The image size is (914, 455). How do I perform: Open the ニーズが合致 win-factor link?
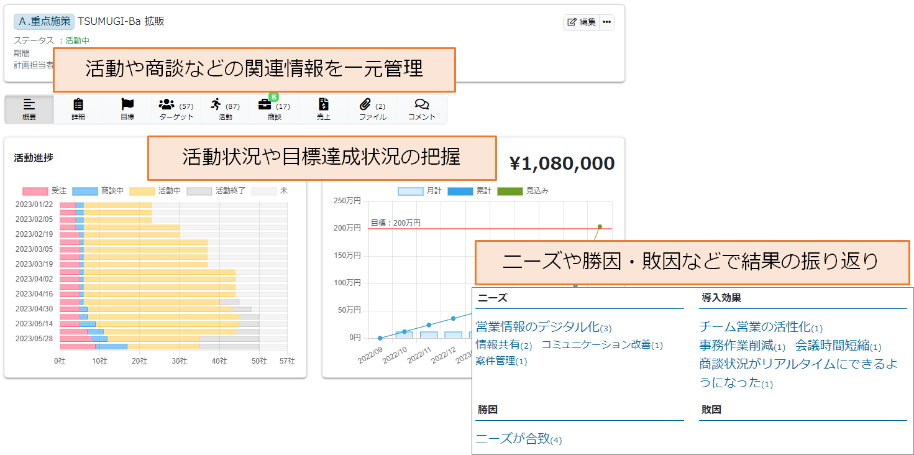click(x=519, y=439)
